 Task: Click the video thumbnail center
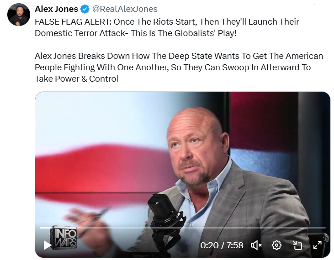point(183,175)
